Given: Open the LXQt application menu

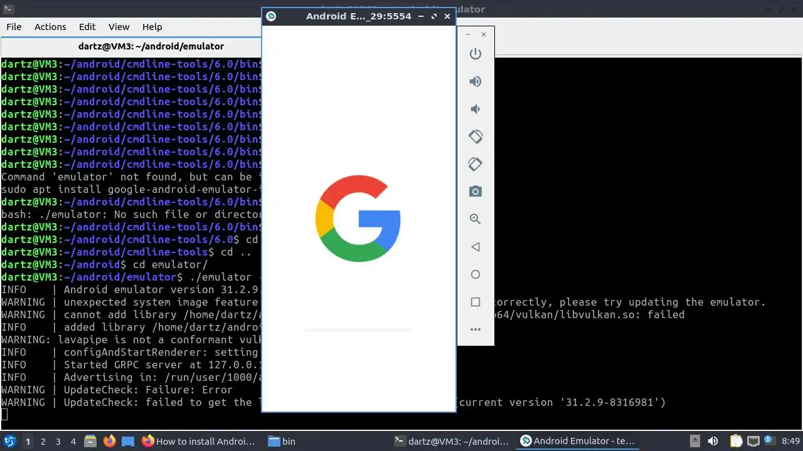Looking at the screenshot, I should pyautogui.click(x=10, y=441).
